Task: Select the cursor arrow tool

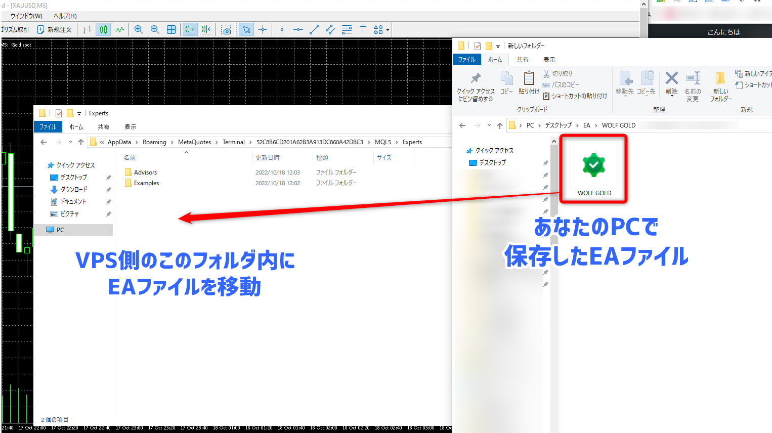Action: (x=246, y=29)
